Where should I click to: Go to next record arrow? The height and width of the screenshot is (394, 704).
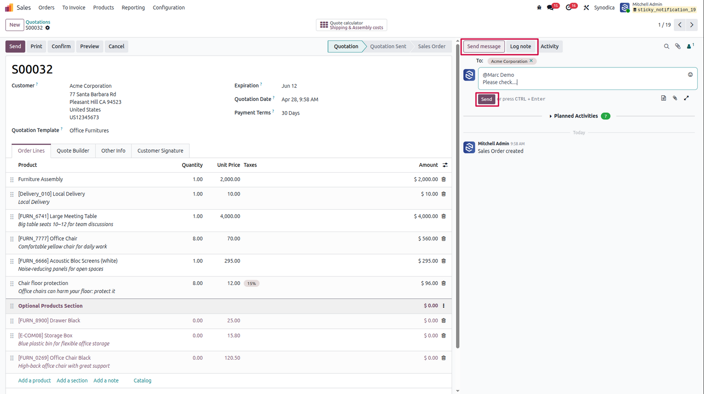point(692,25)
